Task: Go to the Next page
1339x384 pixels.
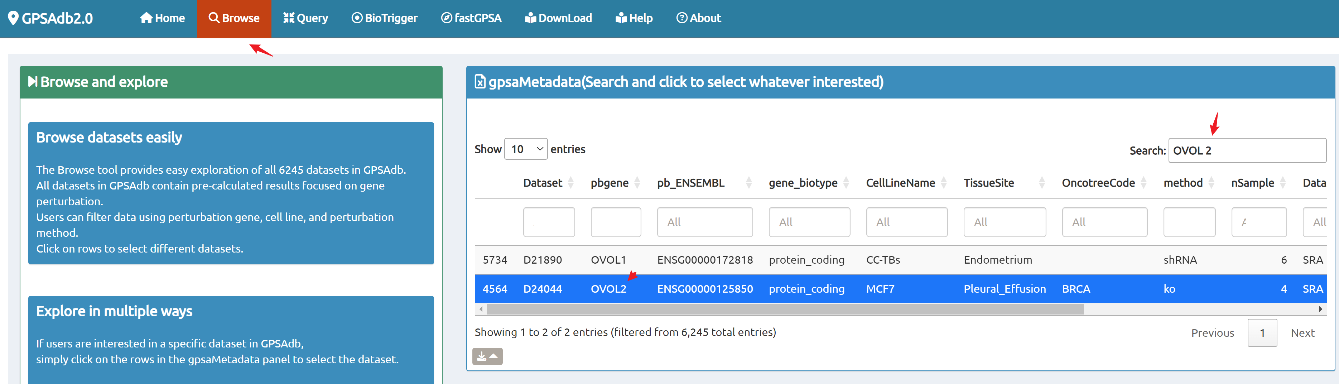Action: coord(1302,333)
